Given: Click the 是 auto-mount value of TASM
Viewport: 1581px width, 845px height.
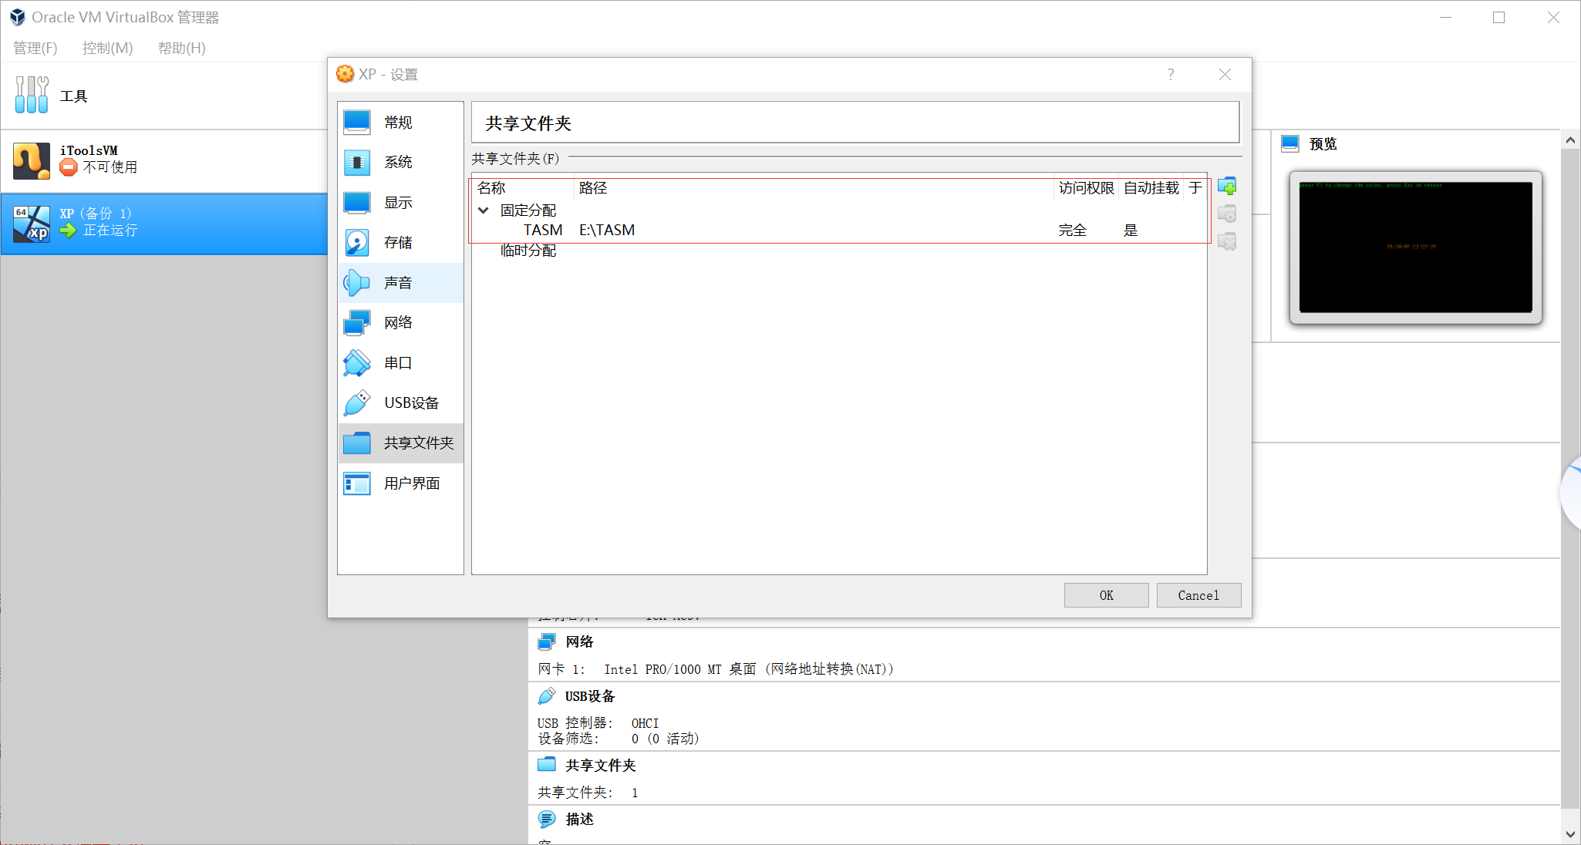Looking at the screenshot, I should [x=1131, y=230].
